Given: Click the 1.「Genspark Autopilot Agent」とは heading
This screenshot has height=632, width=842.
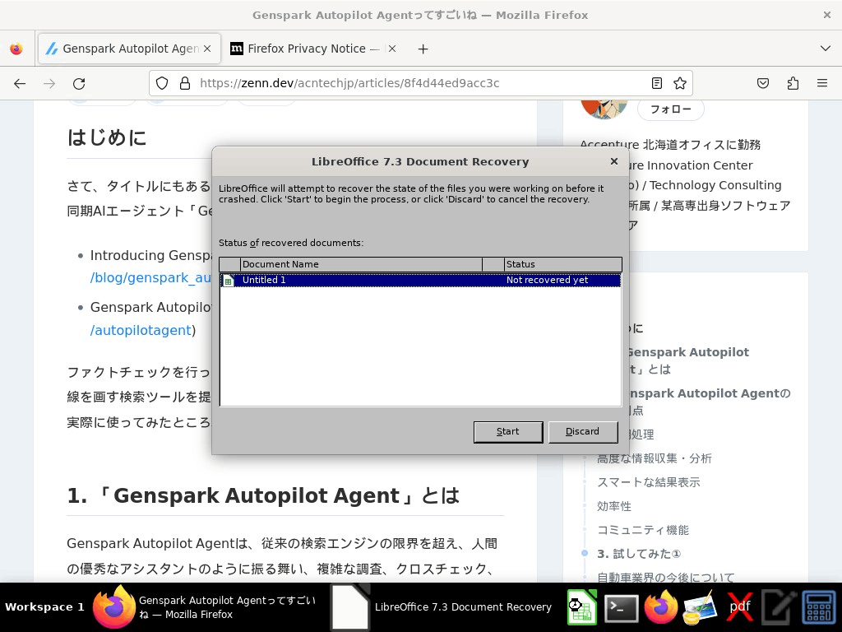Looking at the screenshot, I should [x=263, y=495].
